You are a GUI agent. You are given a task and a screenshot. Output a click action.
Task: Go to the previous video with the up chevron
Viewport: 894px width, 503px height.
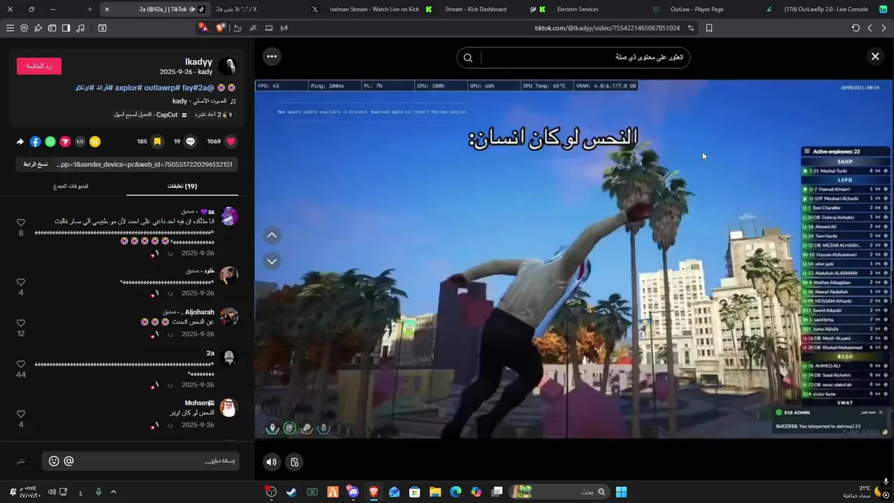pos(272,235)
